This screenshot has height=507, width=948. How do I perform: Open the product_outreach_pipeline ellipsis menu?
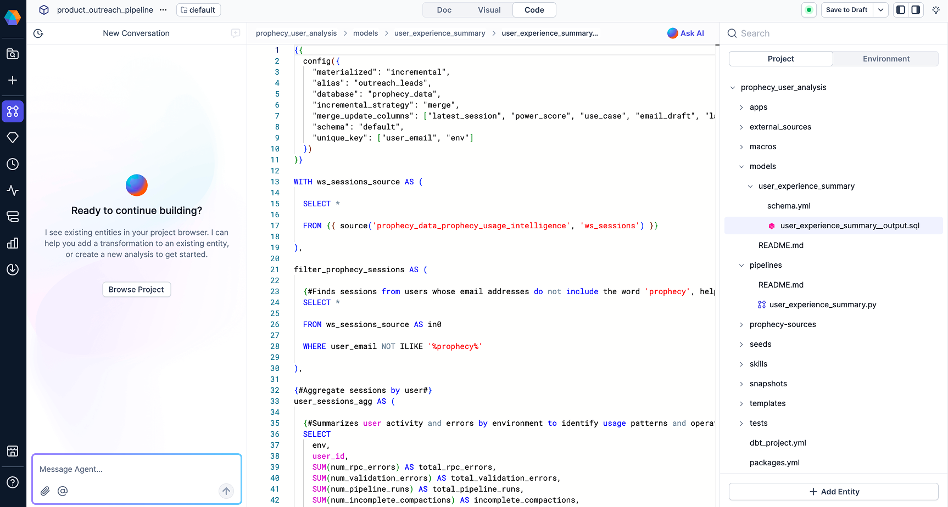coord(163,10)
